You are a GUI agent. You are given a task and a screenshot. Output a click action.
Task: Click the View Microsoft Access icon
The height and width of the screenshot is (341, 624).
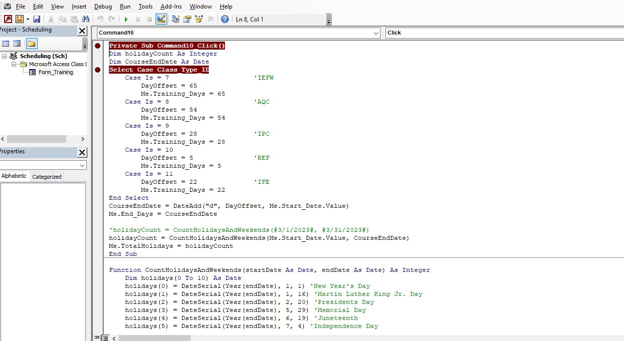[8, 19]
